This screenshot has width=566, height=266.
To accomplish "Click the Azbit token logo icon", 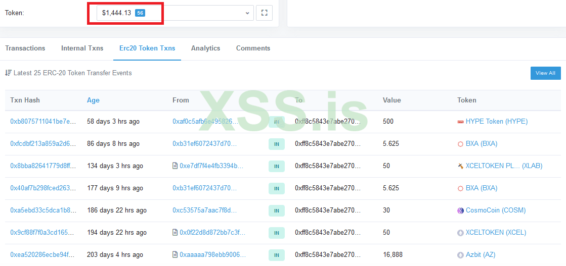I will click(x=460, y=255).
